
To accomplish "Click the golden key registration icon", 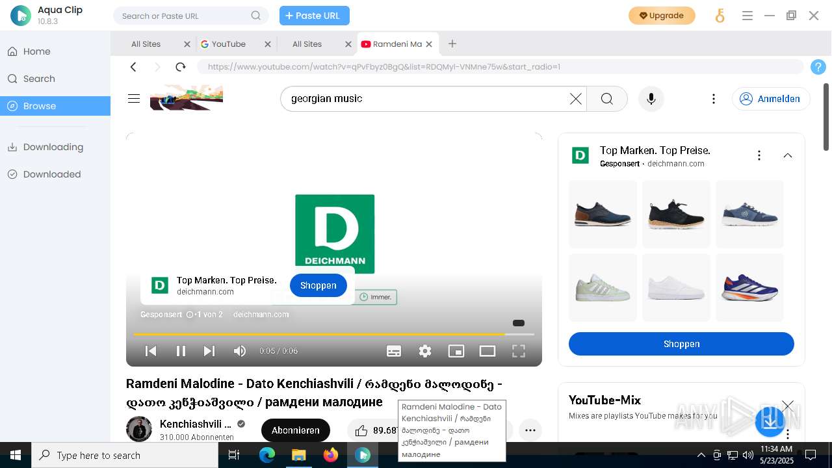I will tap(720, 16).
